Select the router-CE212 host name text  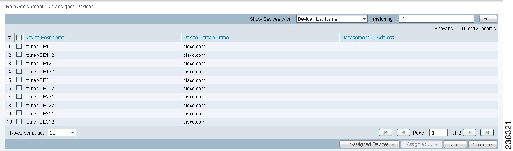tap(40, 89)
